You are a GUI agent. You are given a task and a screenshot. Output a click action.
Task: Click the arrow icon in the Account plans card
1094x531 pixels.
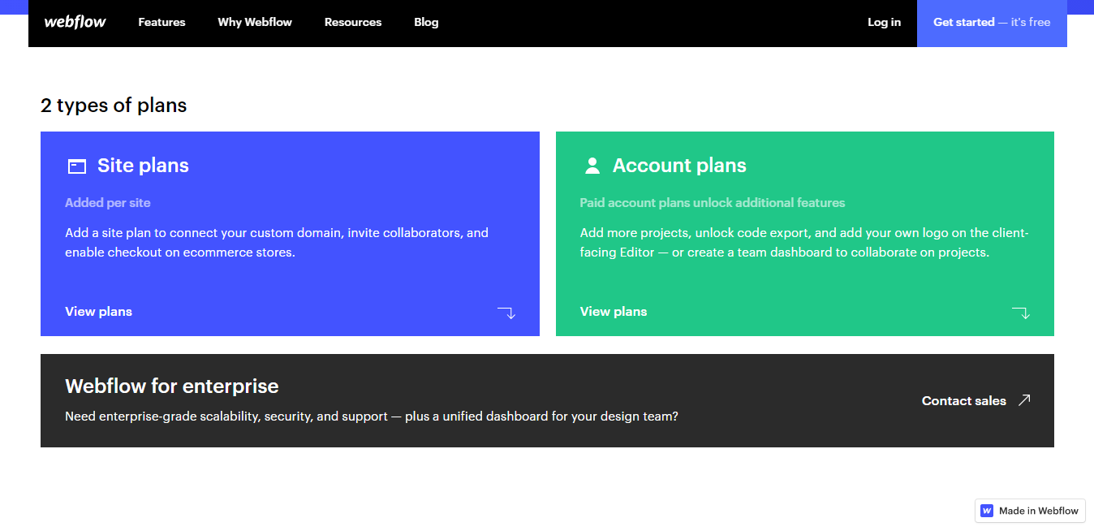pyautogui.click(x=1022, y=312)
